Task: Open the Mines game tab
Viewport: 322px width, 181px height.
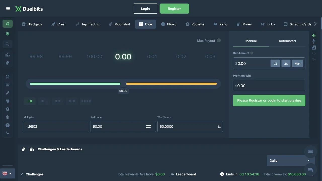Action: click(244, 24)
